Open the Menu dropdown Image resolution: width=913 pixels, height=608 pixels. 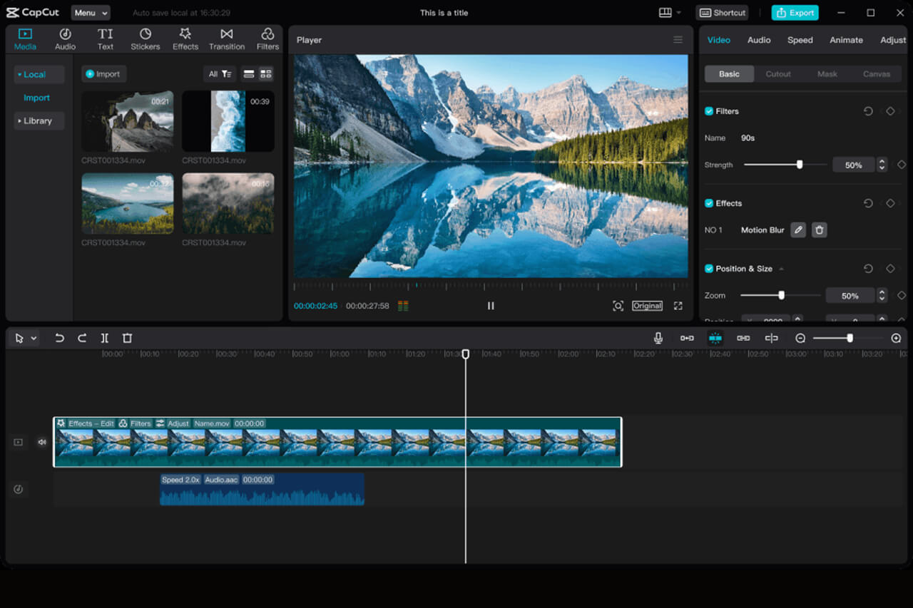pos(91,13)
